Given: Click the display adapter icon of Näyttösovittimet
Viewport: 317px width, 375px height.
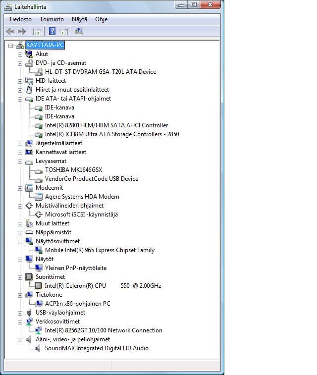Looking at the screenshot, I should 29,241.
